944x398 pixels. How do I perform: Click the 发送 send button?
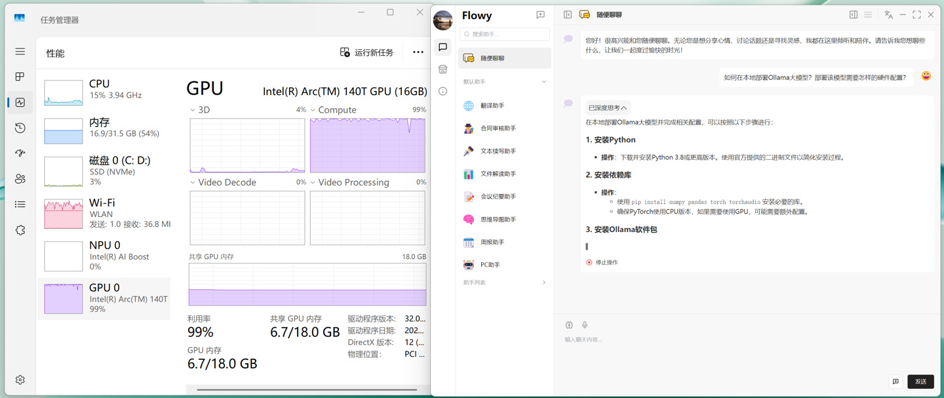(920, 382)
